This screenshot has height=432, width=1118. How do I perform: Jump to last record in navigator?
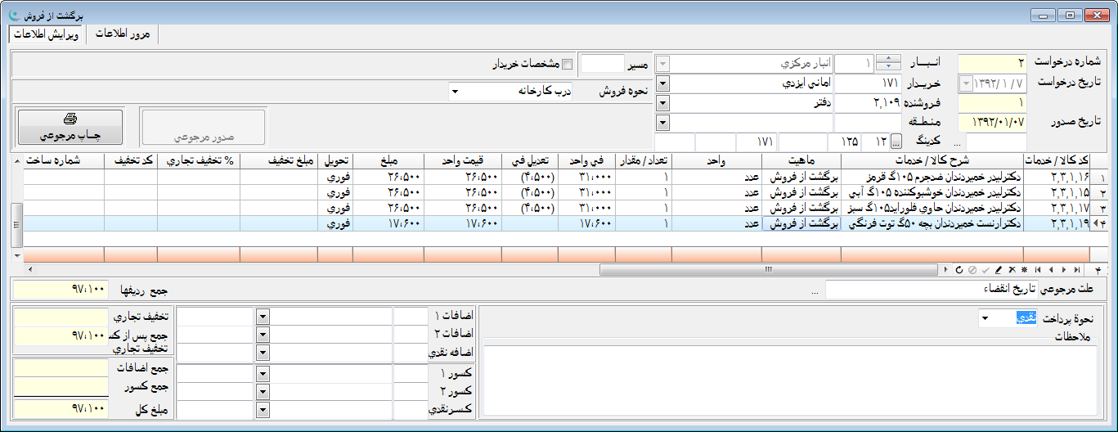1077,269
